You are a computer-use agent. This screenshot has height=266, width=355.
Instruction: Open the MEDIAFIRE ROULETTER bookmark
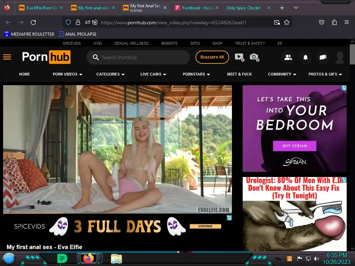click(29, 34)
